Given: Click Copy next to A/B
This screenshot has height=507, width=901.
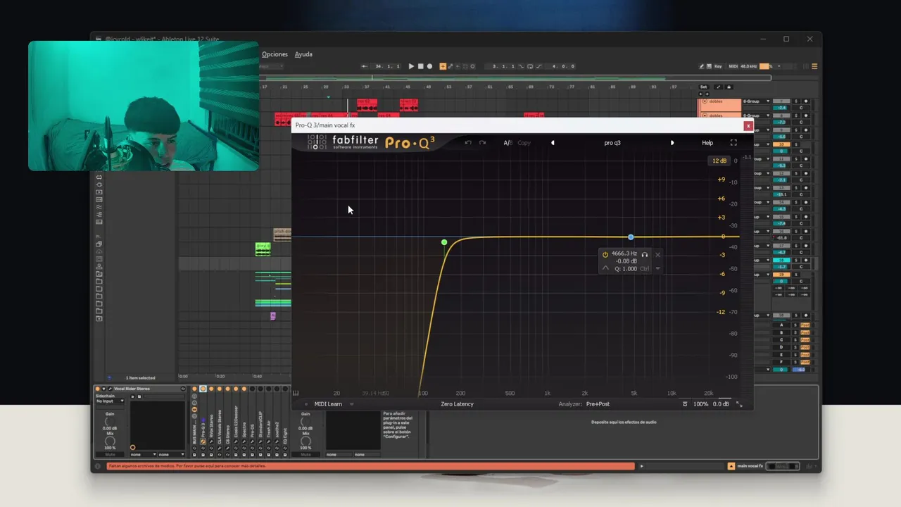Looking at the screenshot, I should (x=524, y=143).
